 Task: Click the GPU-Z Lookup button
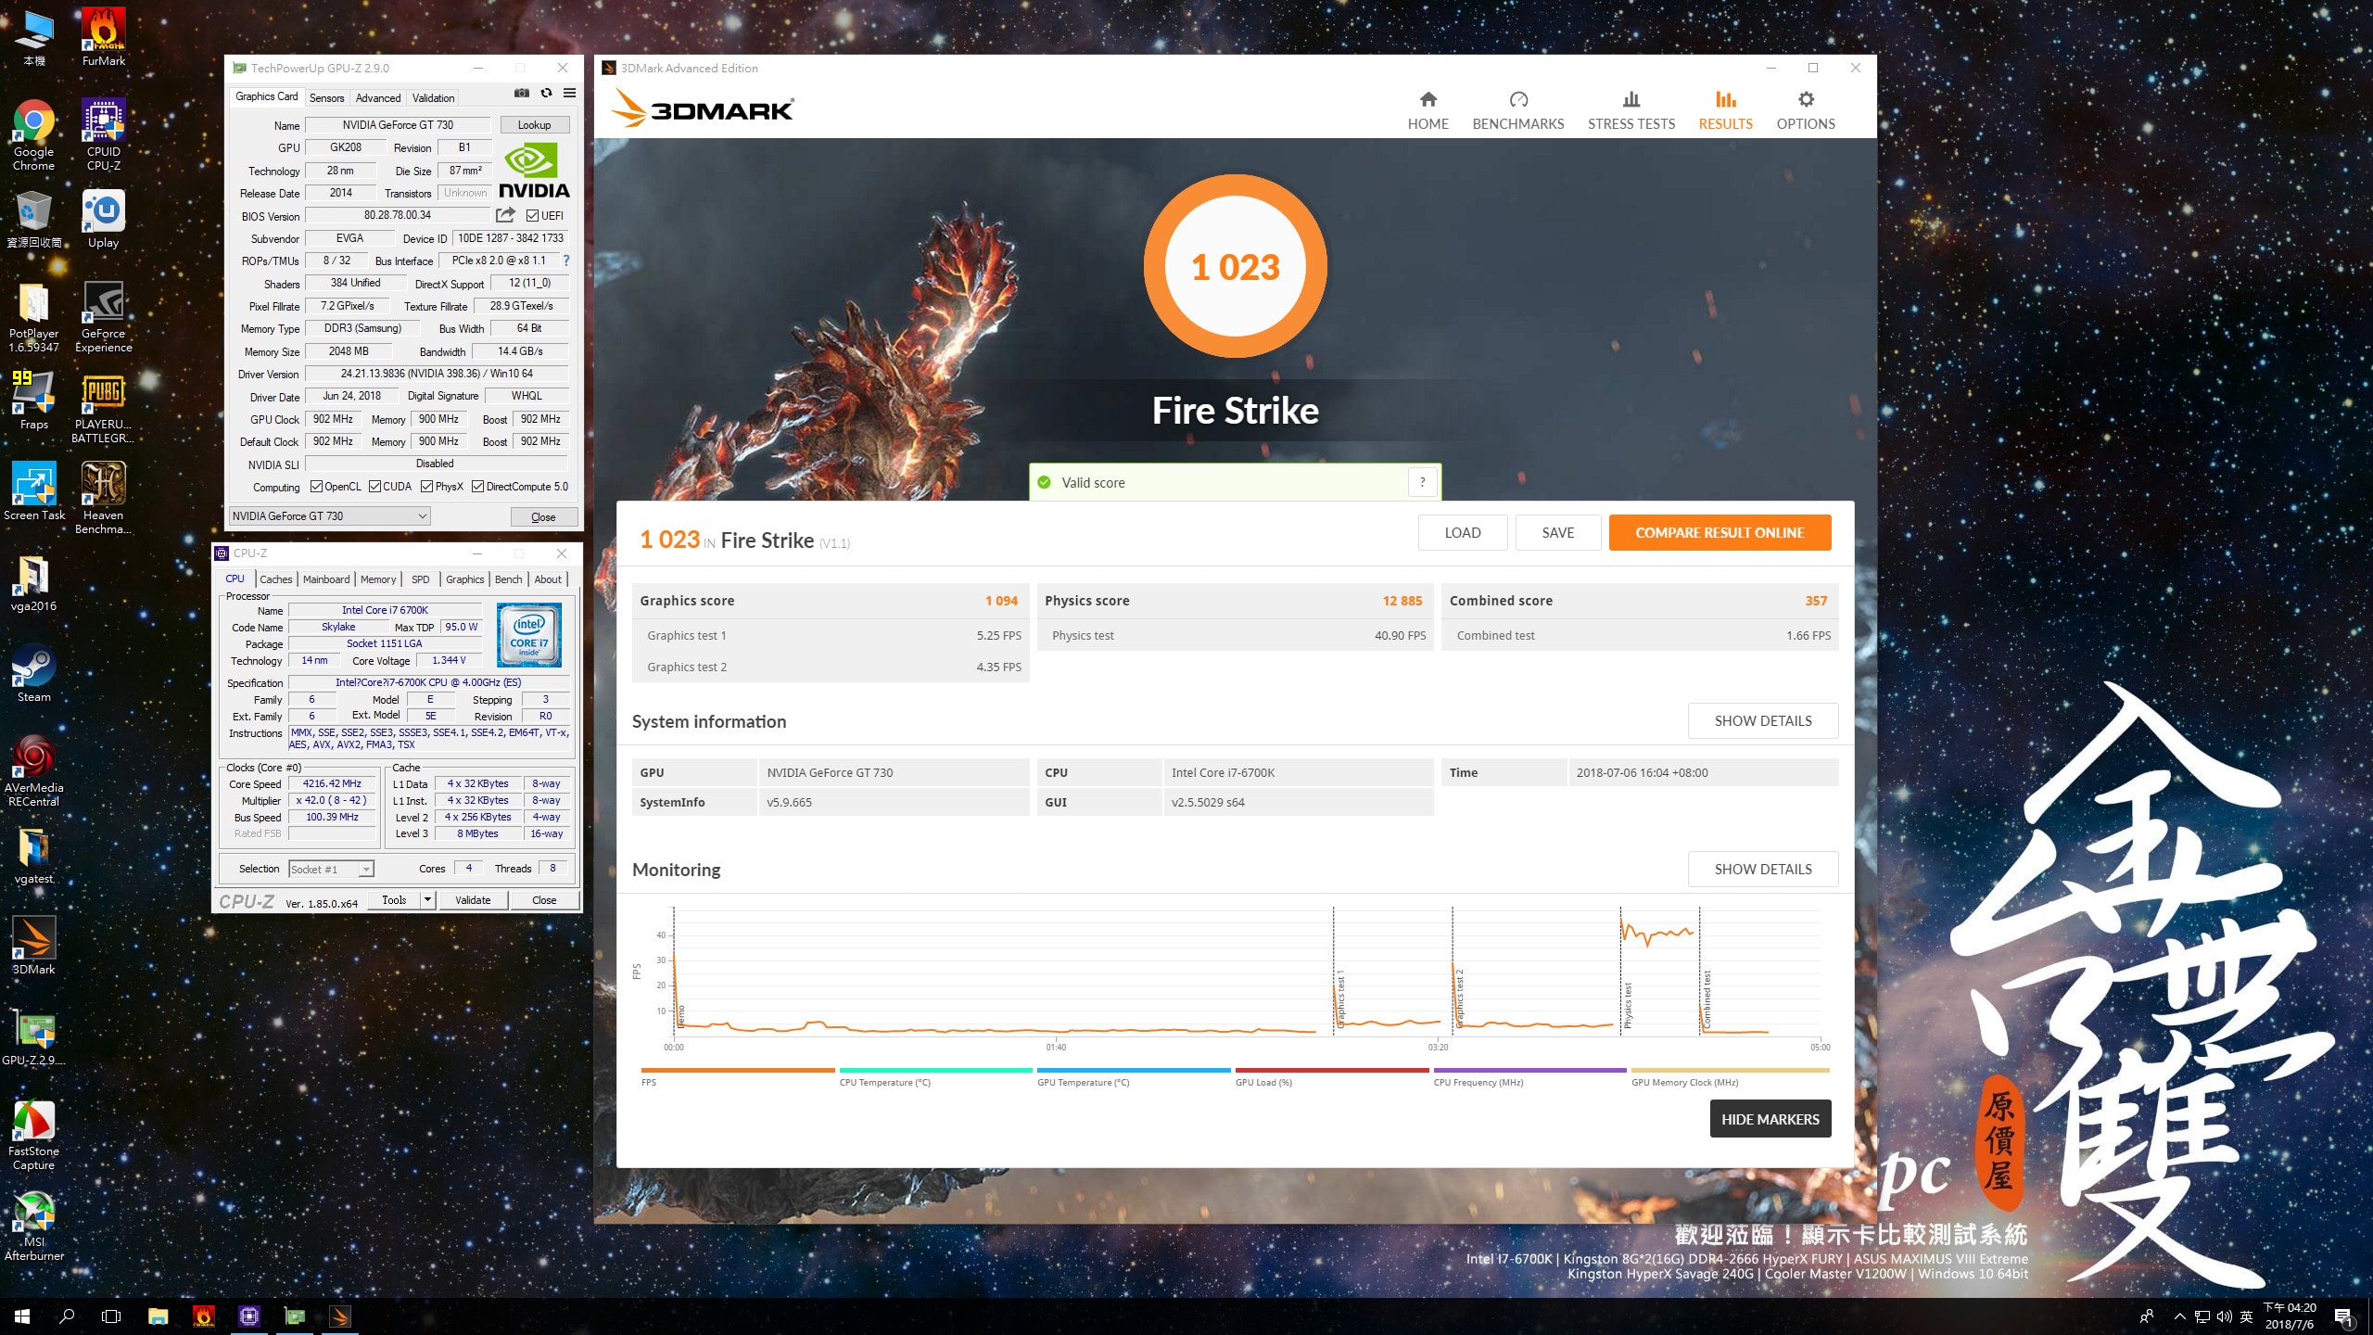[x=534, y=125]
